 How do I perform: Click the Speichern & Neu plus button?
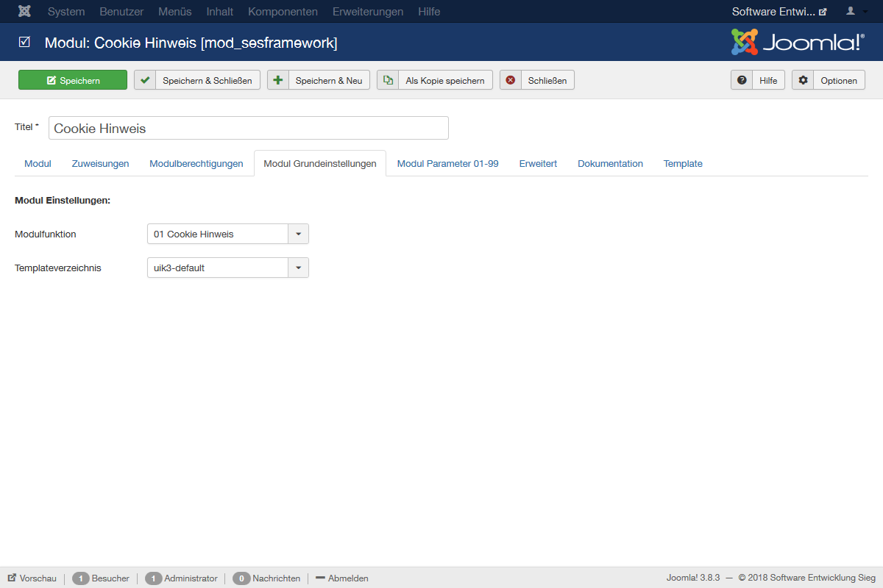coord(319,80)
